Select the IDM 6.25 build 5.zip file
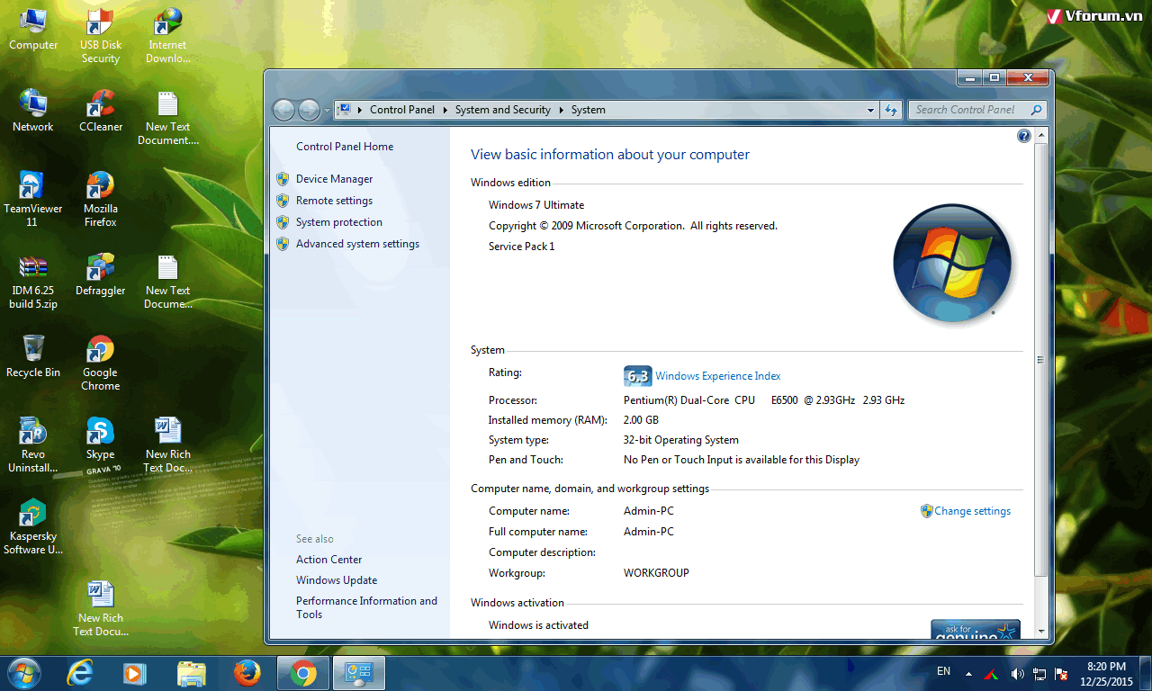1152x691 pixels. tap(33, 282)
